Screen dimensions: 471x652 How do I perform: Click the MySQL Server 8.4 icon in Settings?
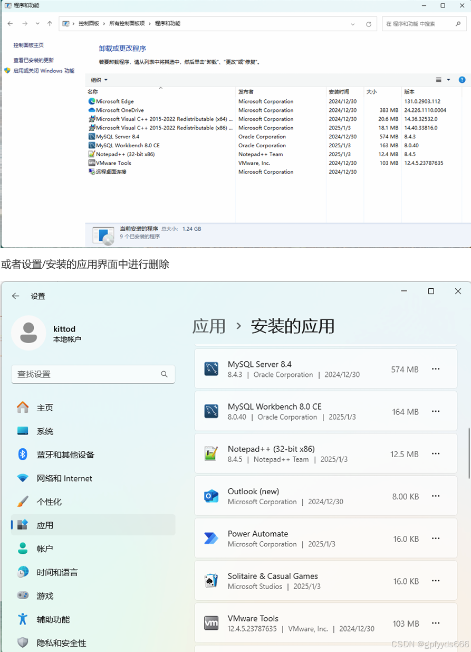[x=212, y=369]
